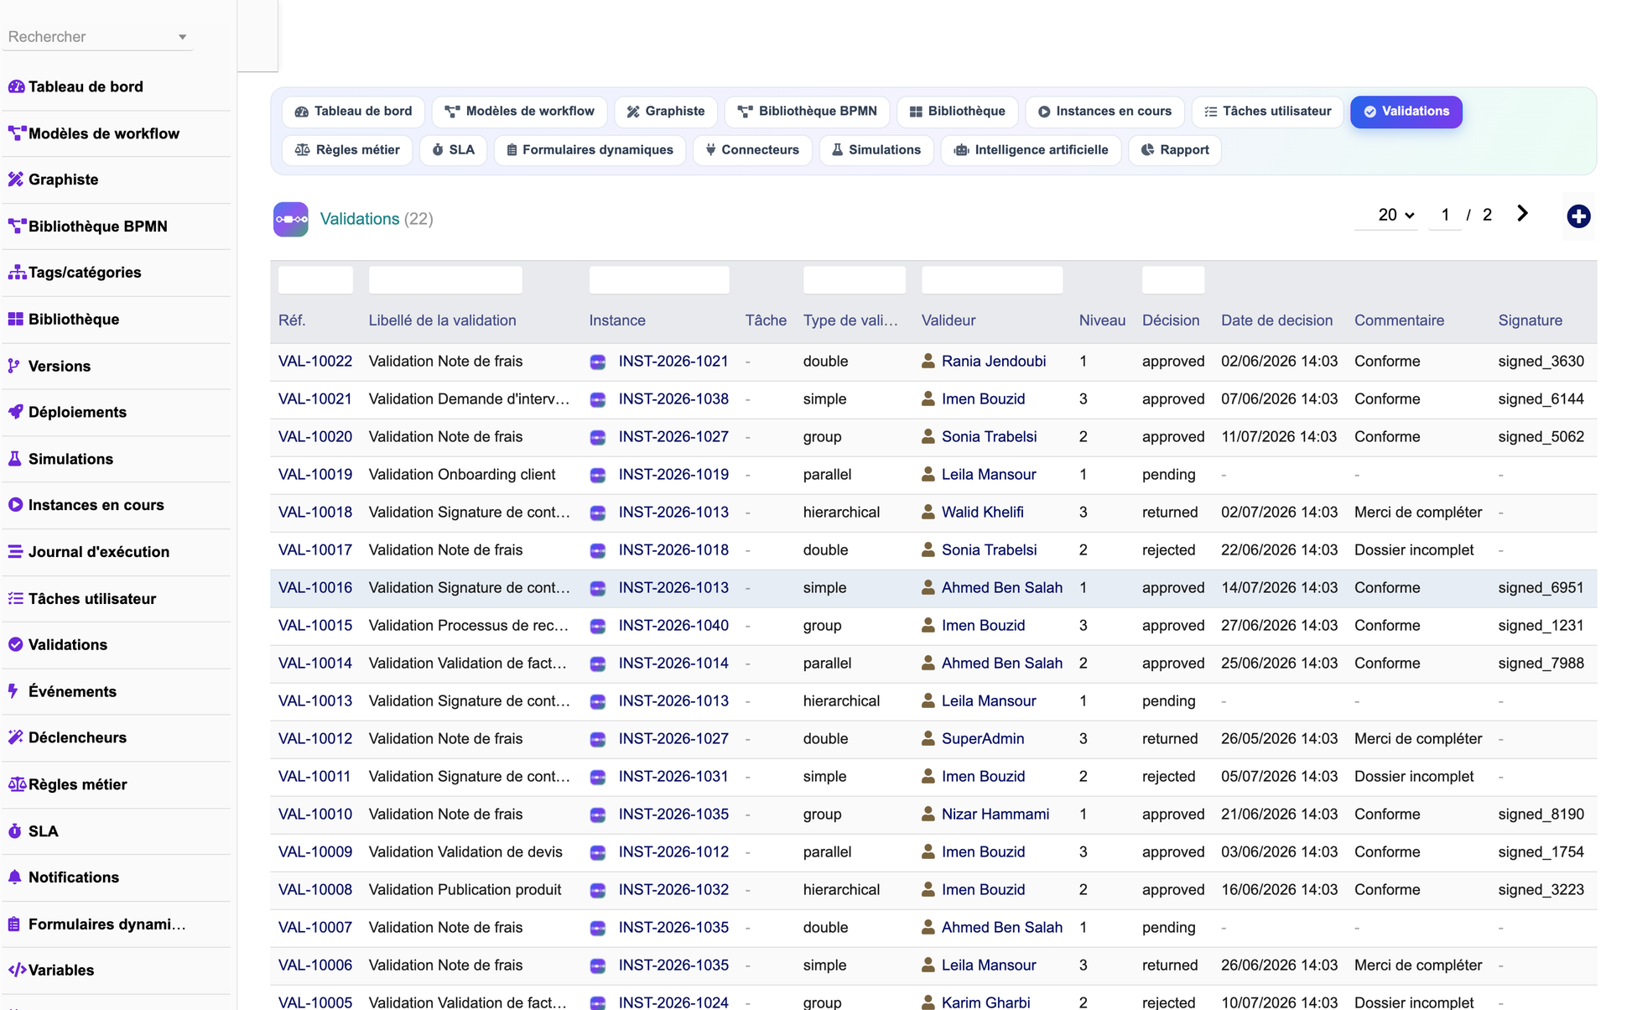Viewport: 1632px width, 1010px height.
Task: Open validator link Walid Khelifi
Action: (x=982, y=513)
